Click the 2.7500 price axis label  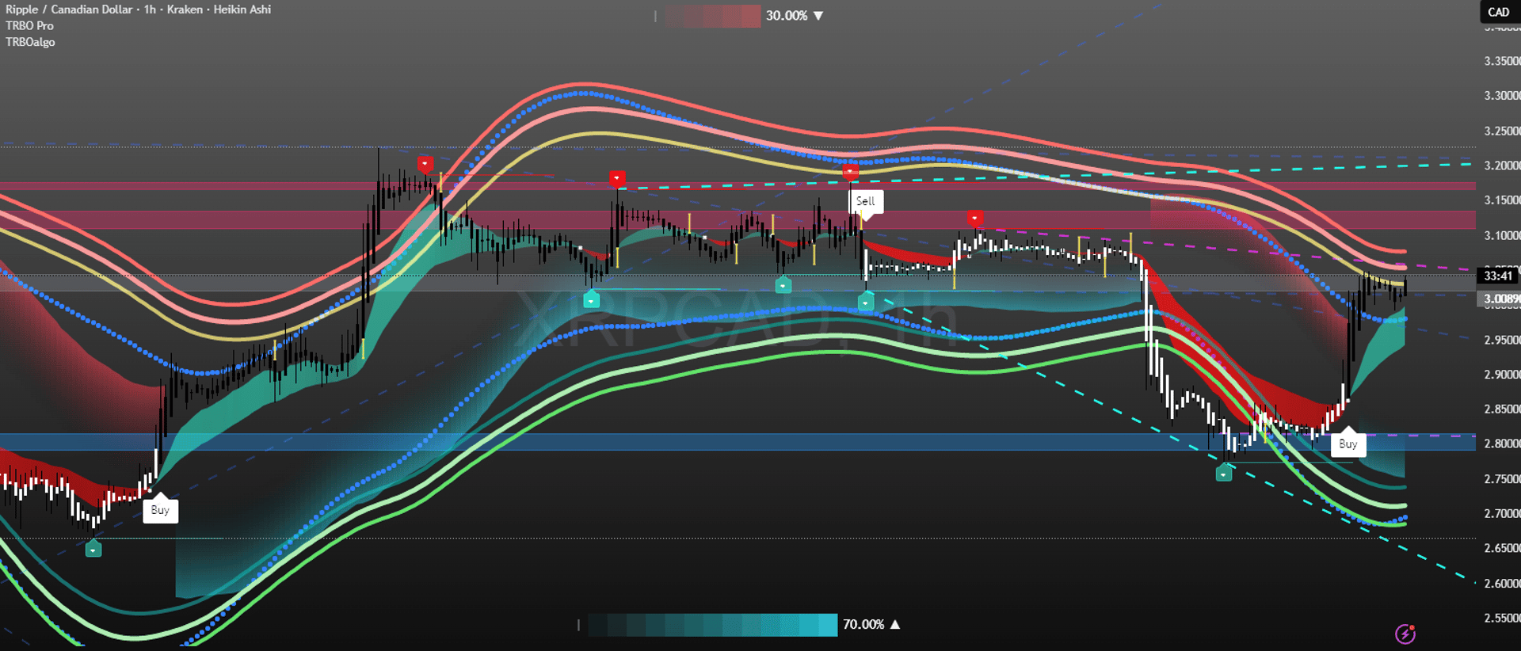(1502, 479)
